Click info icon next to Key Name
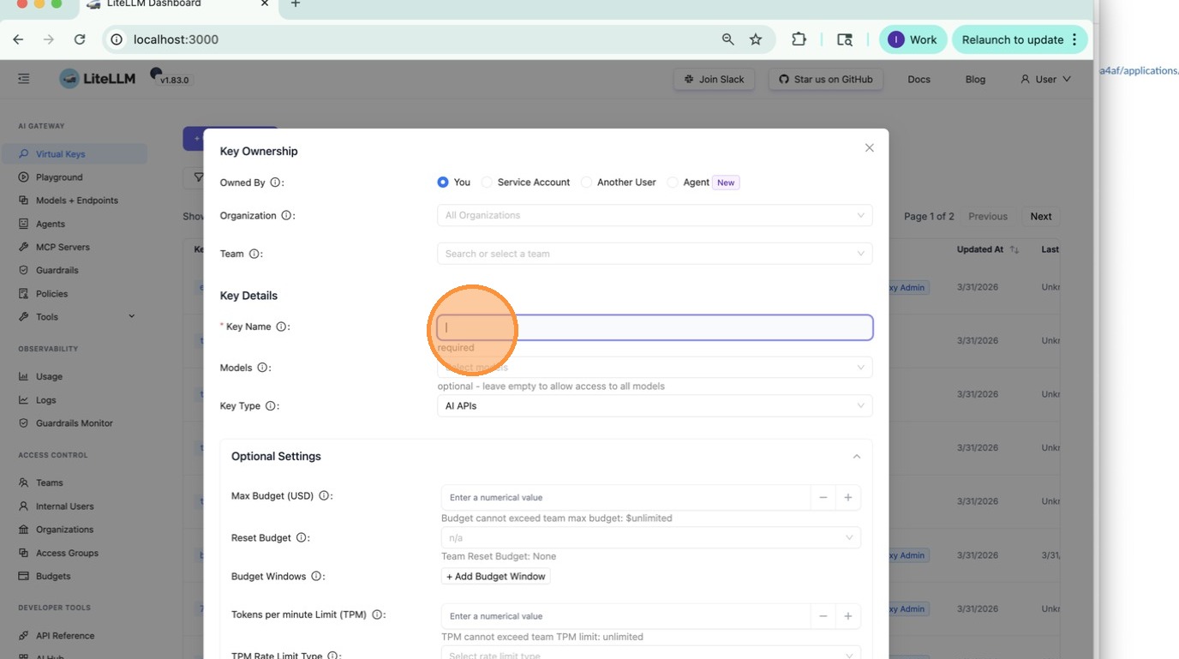The image size is (1179, 659). [x=281, y=327]
